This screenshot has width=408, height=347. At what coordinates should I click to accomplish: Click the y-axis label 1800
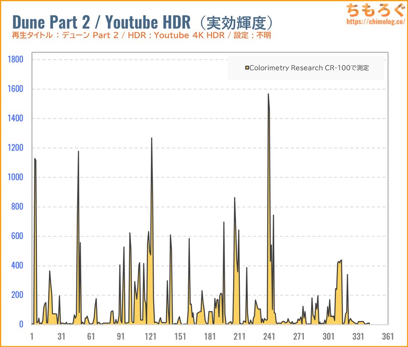(15, 59)
